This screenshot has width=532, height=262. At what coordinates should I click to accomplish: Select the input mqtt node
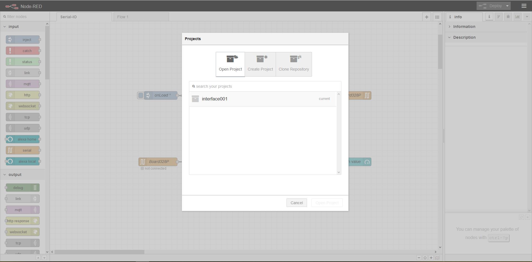(23, 84)
